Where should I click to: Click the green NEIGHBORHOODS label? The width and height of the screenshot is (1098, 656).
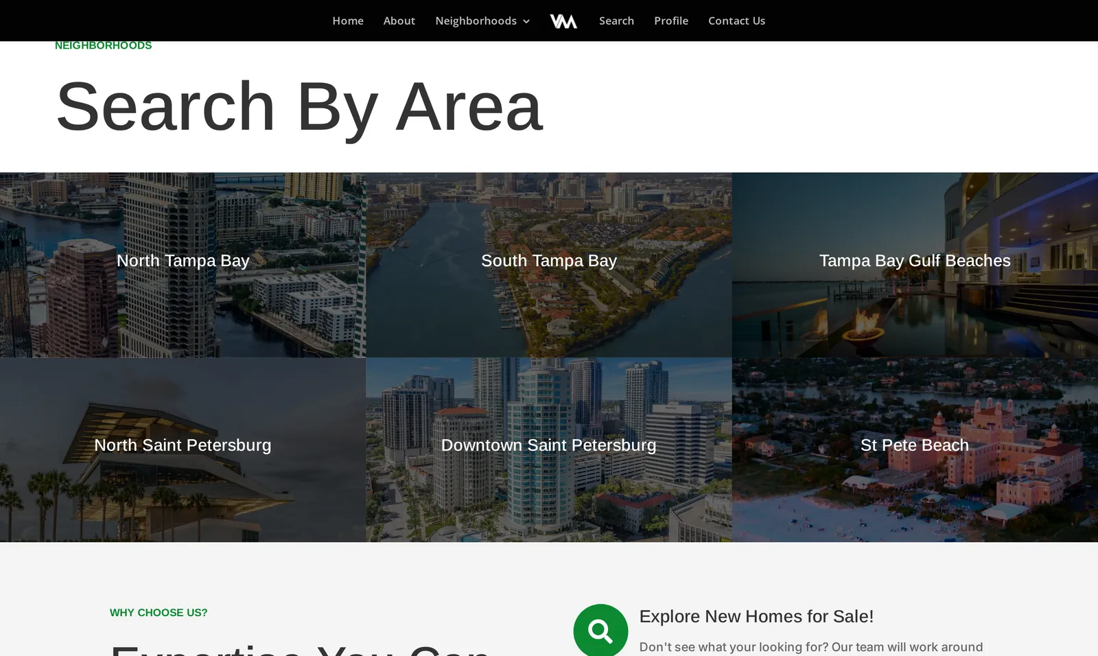click(103, 45)
